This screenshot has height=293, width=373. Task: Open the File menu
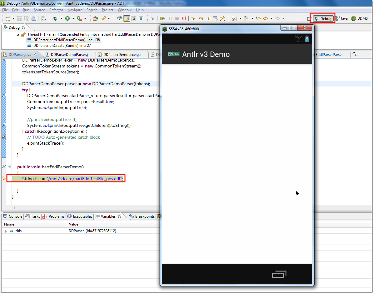(5, 10)
